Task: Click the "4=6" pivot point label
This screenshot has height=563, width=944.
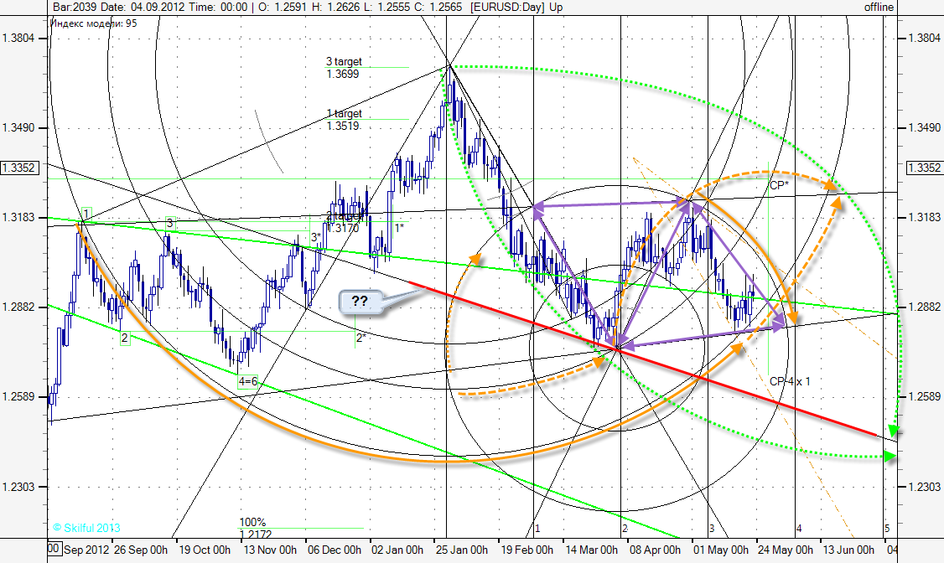Action: [249, 381]
